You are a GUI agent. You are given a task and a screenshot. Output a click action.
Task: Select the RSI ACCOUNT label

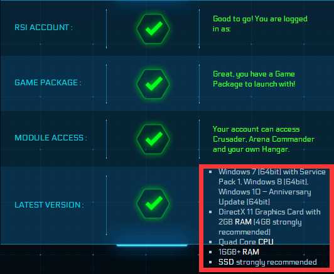[x=44, y=28]
